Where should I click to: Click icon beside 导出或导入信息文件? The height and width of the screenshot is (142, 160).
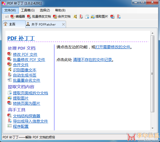pos(10,121)
